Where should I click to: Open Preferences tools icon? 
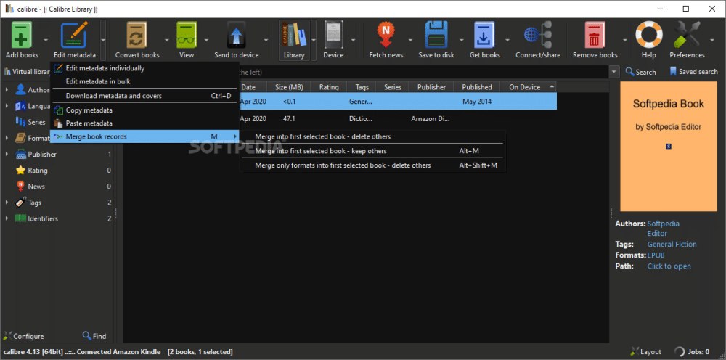[x=687, y=35]
